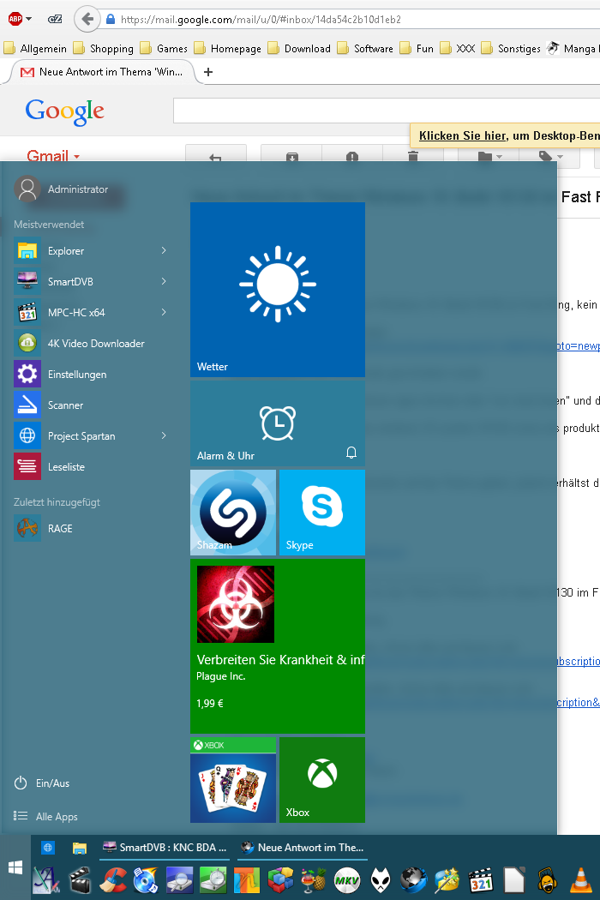Open the Software bookmarks folder
The width and height of the screenshot is (600, 900).
coord(366,48)
